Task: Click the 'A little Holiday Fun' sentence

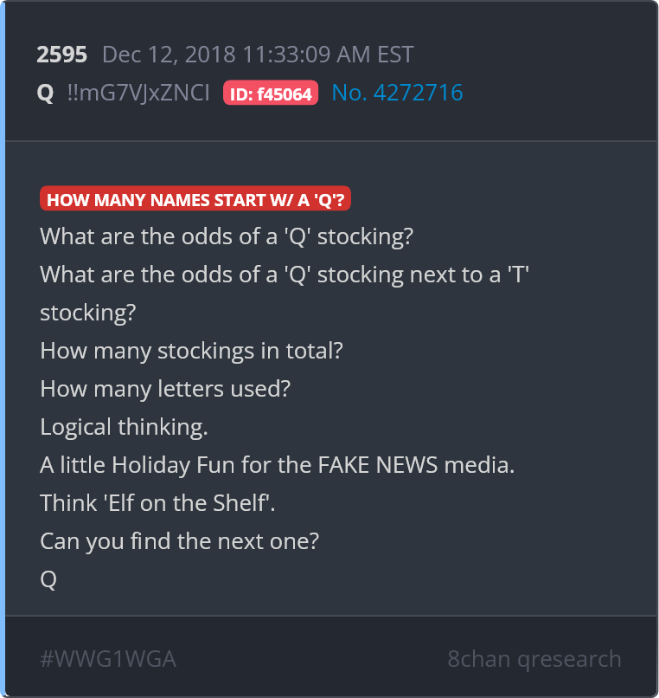Action: (277, 465)
